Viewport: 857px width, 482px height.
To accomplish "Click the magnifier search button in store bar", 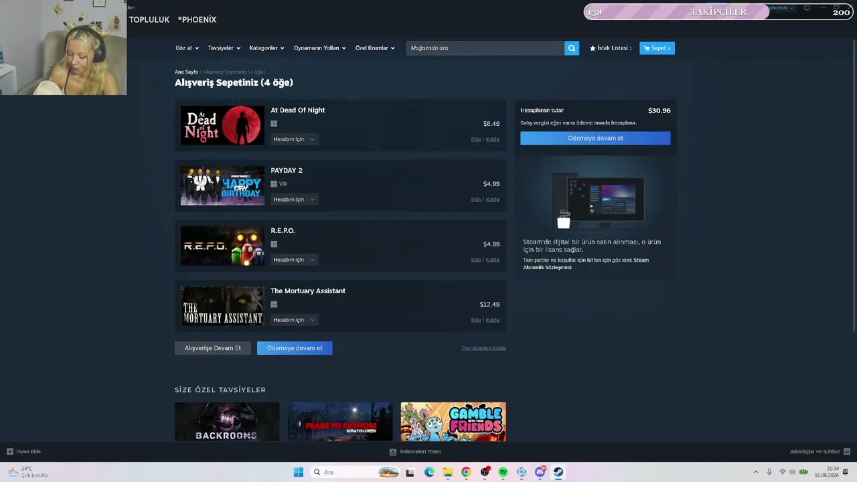I will pyautogui.click(x=571, y=48).
